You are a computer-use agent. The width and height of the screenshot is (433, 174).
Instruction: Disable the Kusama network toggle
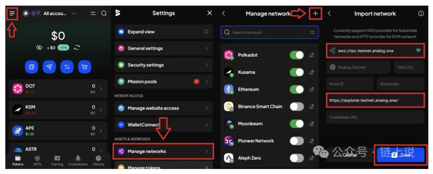pos(297,72)
